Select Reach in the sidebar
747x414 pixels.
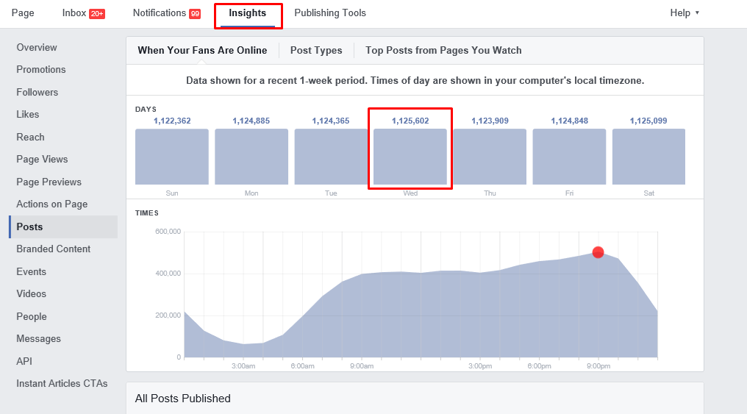tap(31, 138)
